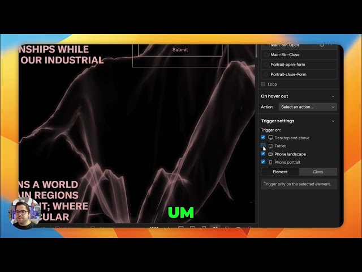Image resolution: width=362 pixels, height=272 pixels.
Task: Click the 'Trigger on:' label
Action: coord(271,130)
